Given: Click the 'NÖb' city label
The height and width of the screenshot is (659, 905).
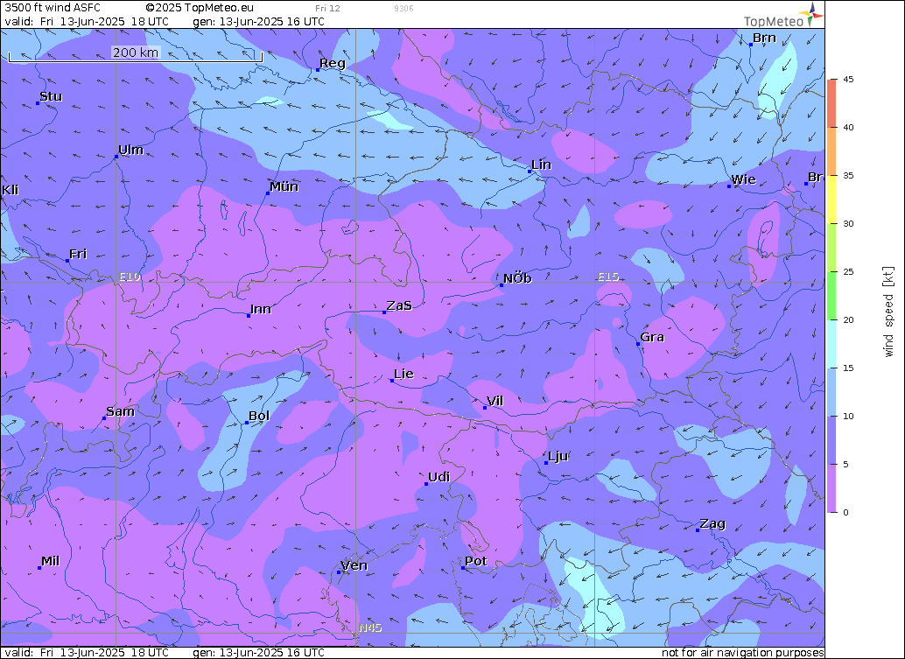Looking at the screenshot, I should click(517, 278).
